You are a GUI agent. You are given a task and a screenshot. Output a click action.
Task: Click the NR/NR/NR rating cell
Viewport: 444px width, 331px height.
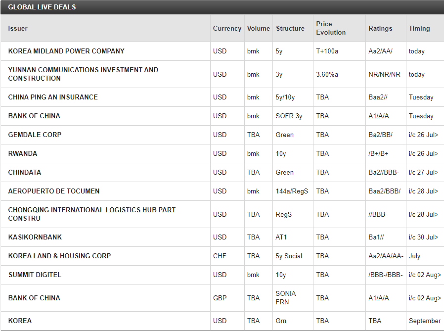pos(384,74)
